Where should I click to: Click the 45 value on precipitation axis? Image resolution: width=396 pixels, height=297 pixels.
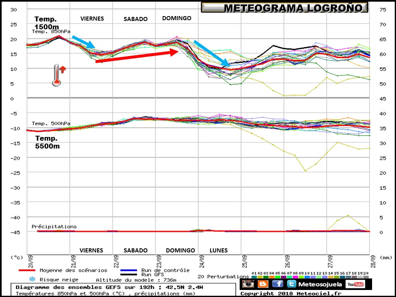point(383,99)
